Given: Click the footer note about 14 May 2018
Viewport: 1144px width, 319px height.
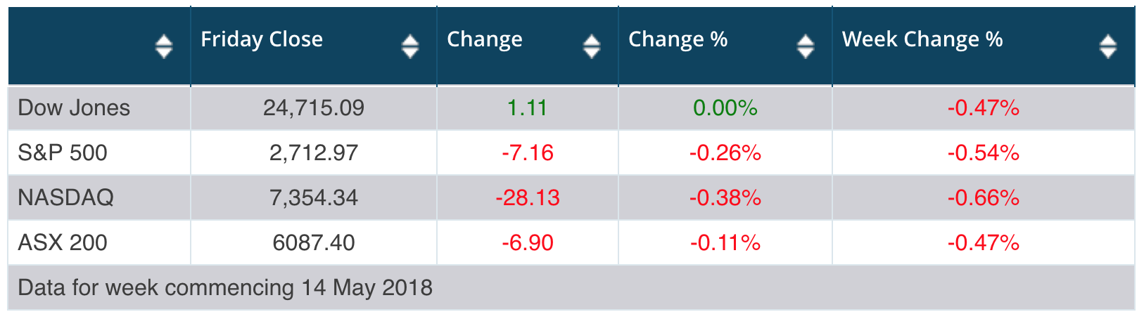Looking at the screenshot, I should click(225, 287).
